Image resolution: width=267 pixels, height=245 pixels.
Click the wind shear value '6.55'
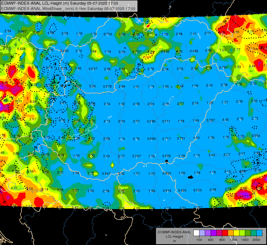pos(136,34)
